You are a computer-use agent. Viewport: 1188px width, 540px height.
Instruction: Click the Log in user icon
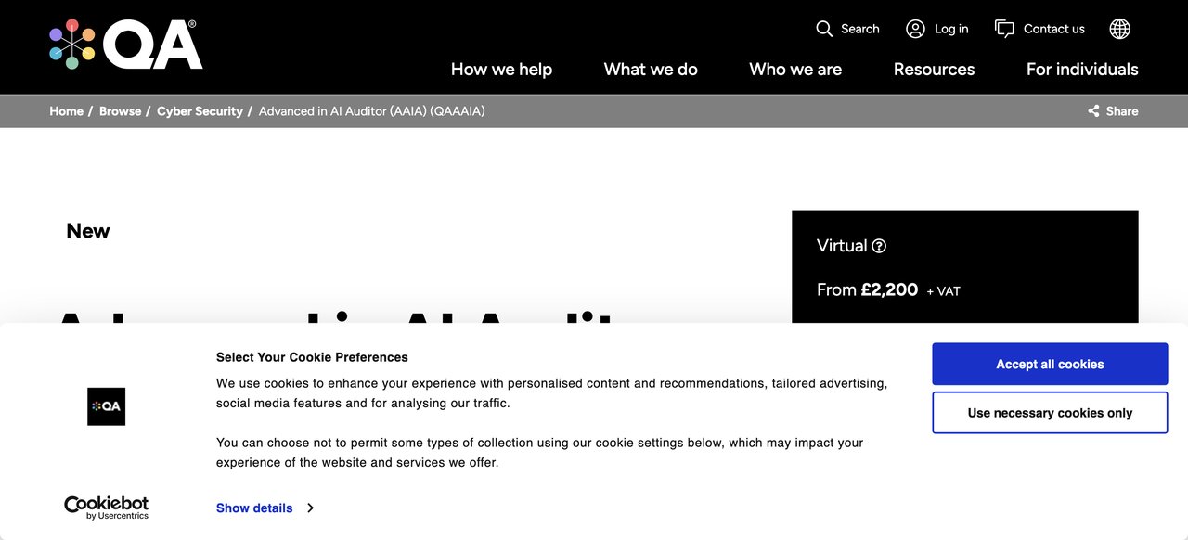pyautogui.click(x=915, y=29)
